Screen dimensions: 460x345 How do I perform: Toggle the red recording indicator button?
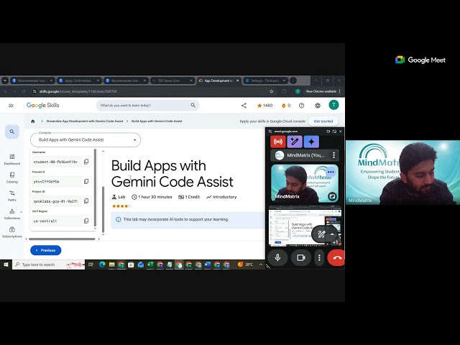coord(277,142)
